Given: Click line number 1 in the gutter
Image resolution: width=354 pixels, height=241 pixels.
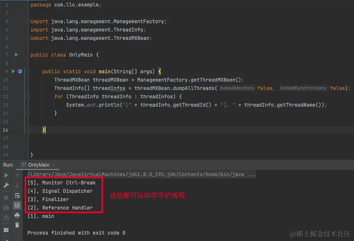Looking at the screenshot, I should point(6,5).
